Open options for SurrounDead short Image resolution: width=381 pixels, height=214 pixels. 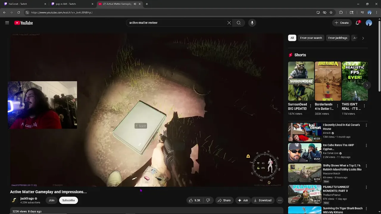[x=310, y=106]
